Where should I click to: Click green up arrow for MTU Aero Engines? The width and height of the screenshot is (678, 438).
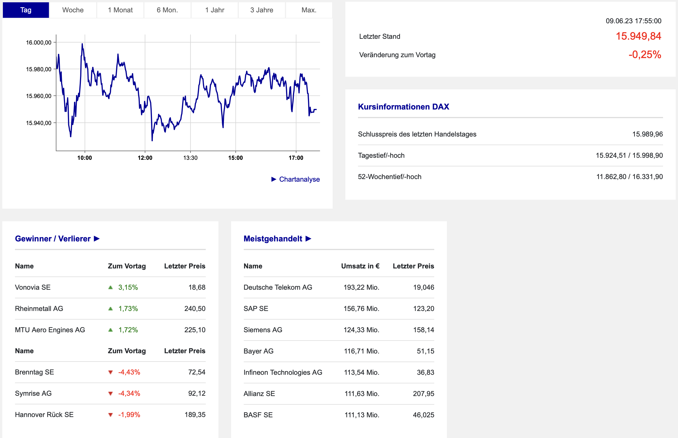111,330
